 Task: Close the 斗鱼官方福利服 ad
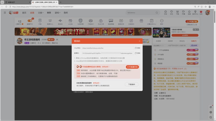(x=198, y=30)
